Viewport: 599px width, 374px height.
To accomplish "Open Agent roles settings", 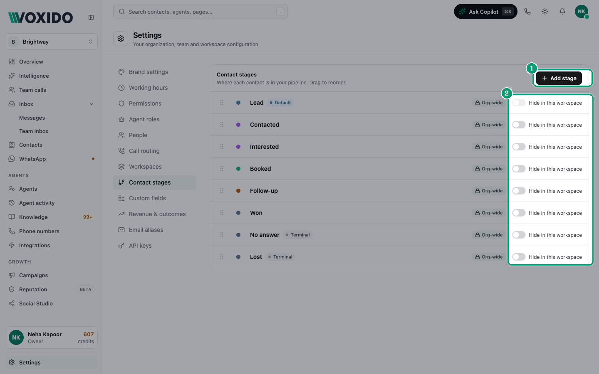I will (155, 119).
